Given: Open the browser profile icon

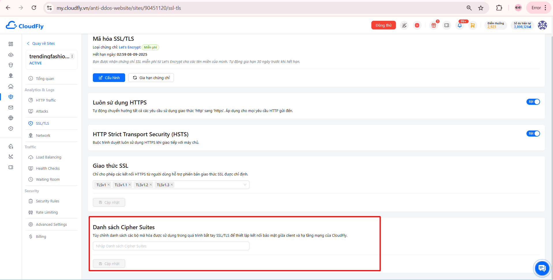Looking at the screenshot, I should 518,8.
